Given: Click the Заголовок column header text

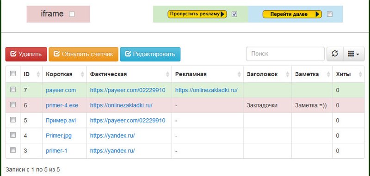Looking at the screenshot, I should (x=262, y=74).
